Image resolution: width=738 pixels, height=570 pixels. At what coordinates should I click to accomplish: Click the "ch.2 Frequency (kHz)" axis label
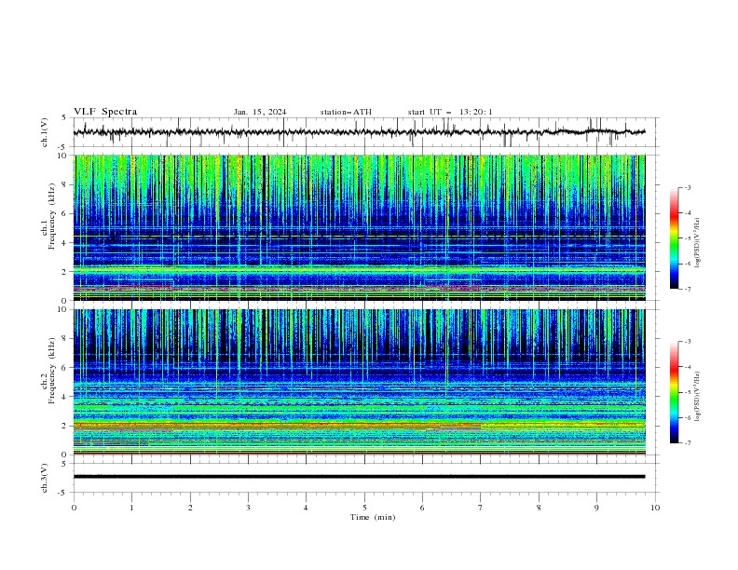point(48,370)
